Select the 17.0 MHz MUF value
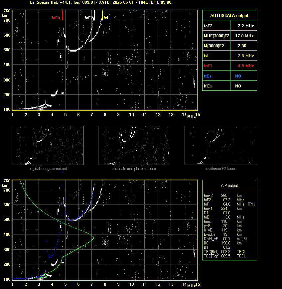Screen dimensions: 282x289 point(244,36)
